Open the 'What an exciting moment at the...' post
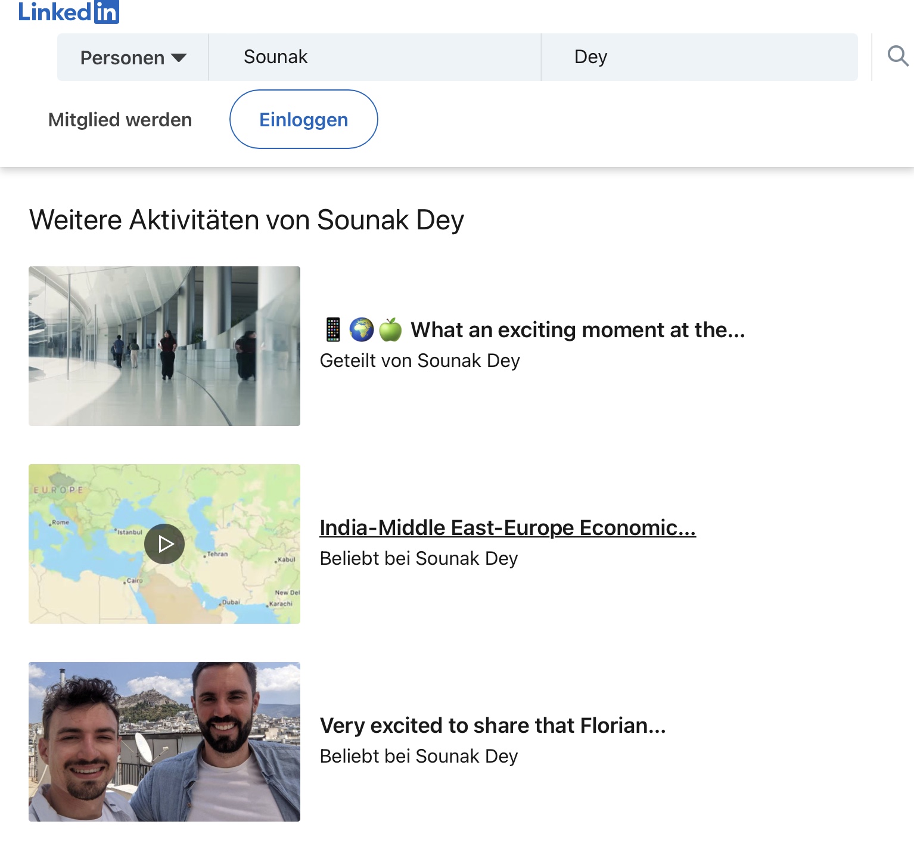This screenshot has height=849, width=914. coord(577,329)
